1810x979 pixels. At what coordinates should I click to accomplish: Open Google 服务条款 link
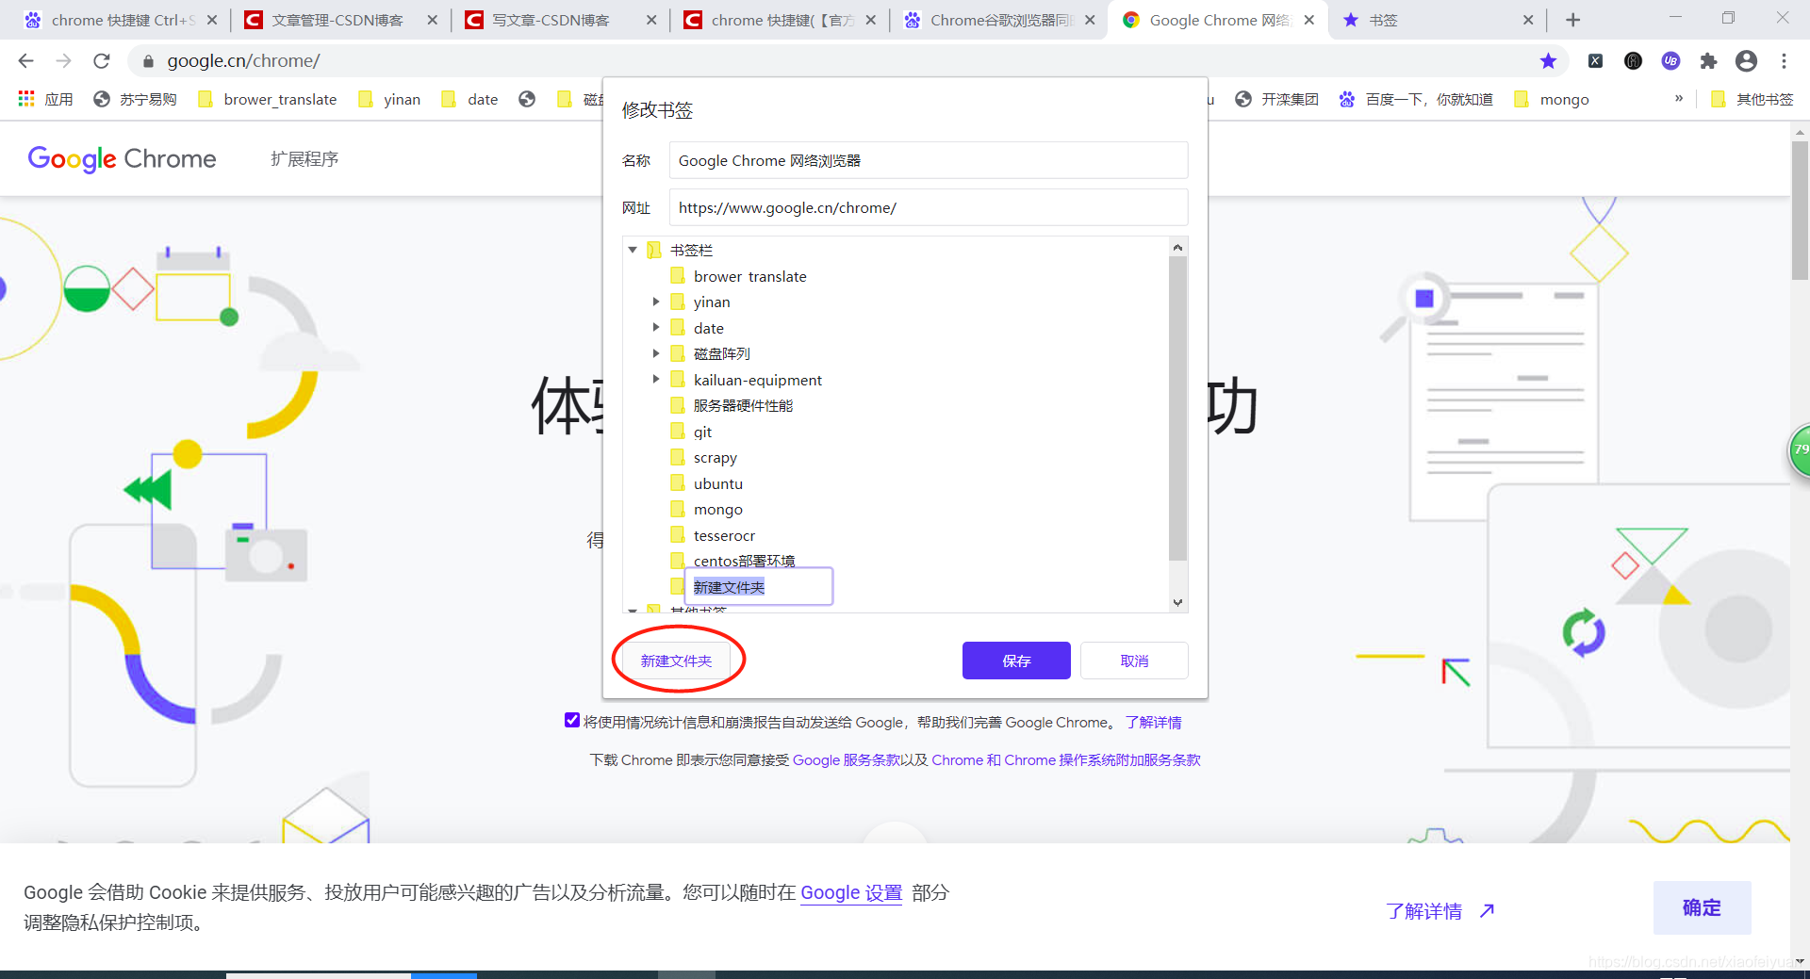846,759
